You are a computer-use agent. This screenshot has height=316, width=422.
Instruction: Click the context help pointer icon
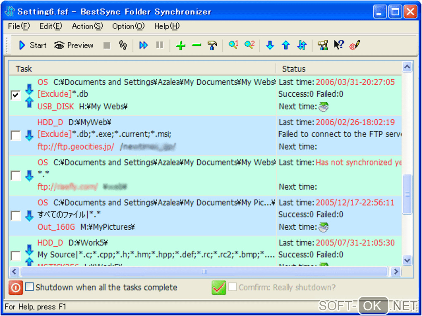339,45
